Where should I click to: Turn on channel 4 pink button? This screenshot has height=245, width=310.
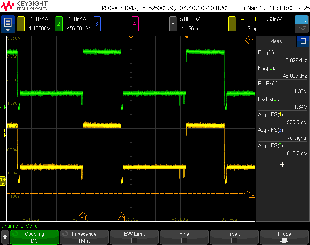134,24
